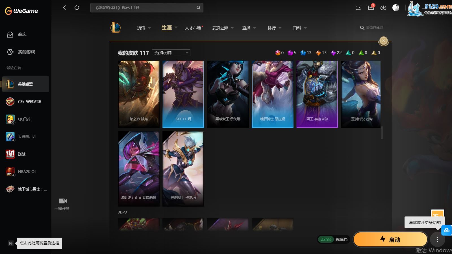This screenshot has height=254, width=452.
Task: Open the chat messages icon
Action: (x=358, y=8)
